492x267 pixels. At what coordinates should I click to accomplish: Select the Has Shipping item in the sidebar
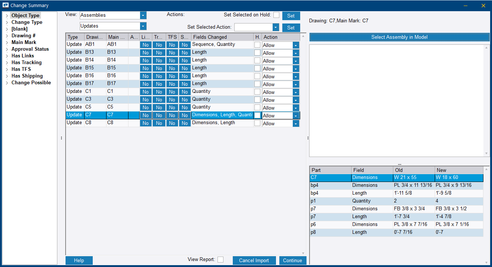pyautogui.click(x=27, y=76)
